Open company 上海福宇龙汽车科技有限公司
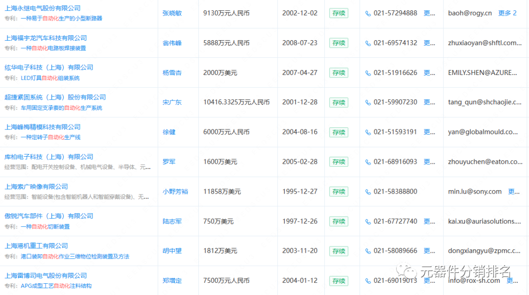 [x=46, y=38]
